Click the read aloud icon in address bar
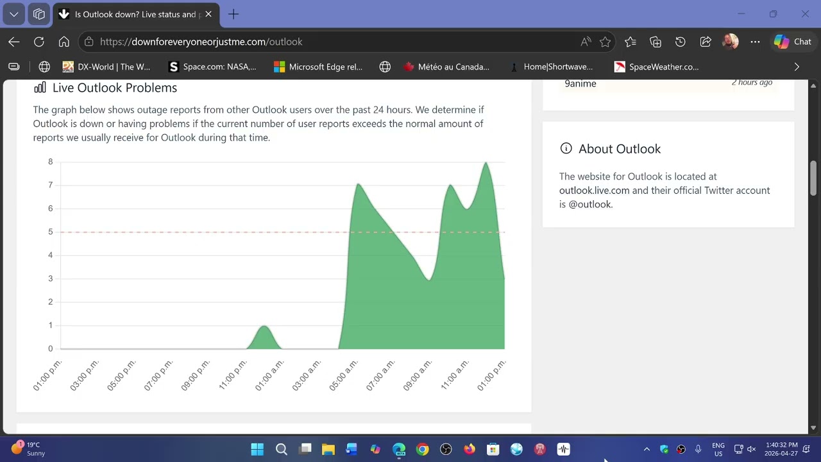The width and height of the screenshot is (821, 462). click(586, 42)
